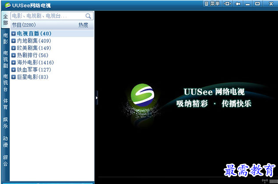Select the 动漫 side tab
This screenshot has height=184, width=278.
[x=6, y=142]
